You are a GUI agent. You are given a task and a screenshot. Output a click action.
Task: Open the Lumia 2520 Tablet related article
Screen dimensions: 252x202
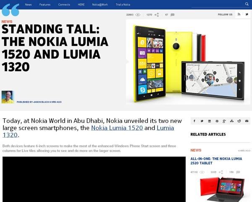click(x=216, y=161)
